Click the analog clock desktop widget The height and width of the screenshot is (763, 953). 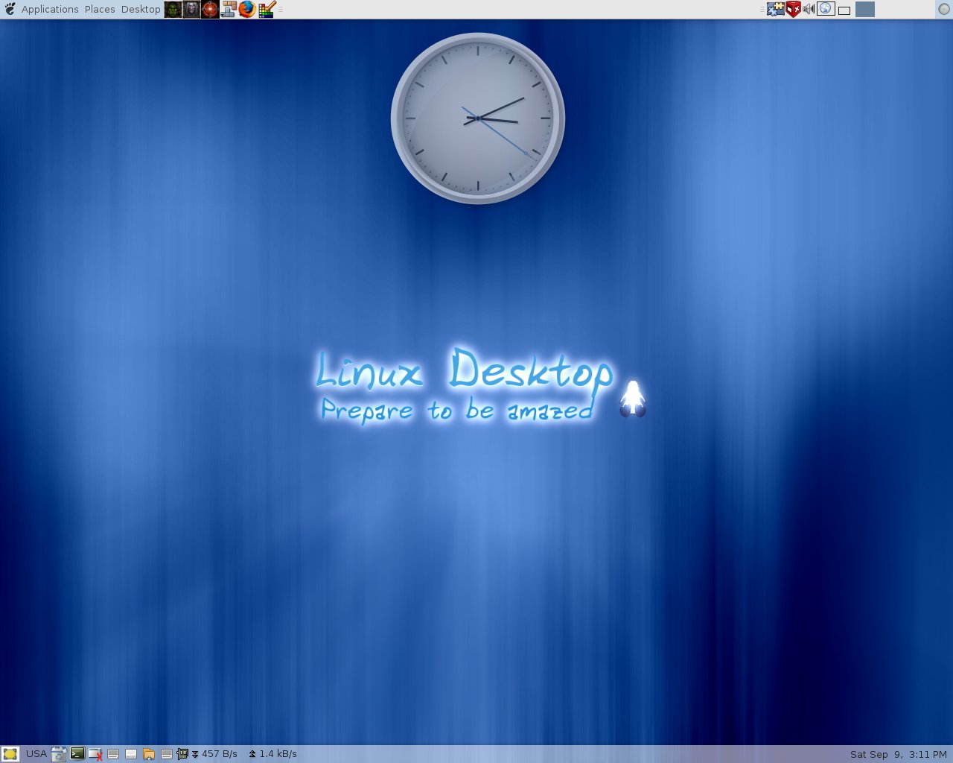pyautogui.click(x=478, y=118)
